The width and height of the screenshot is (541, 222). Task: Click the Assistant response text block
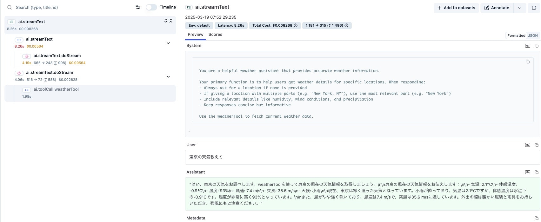point(363,194)
